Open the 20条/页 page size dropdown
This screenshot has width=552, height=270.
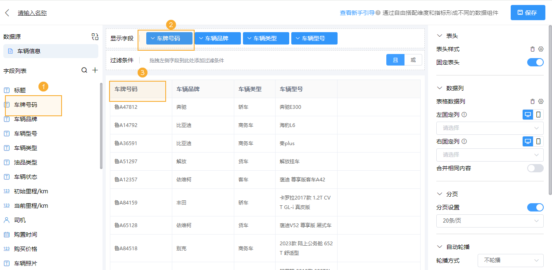coord(490,221)
